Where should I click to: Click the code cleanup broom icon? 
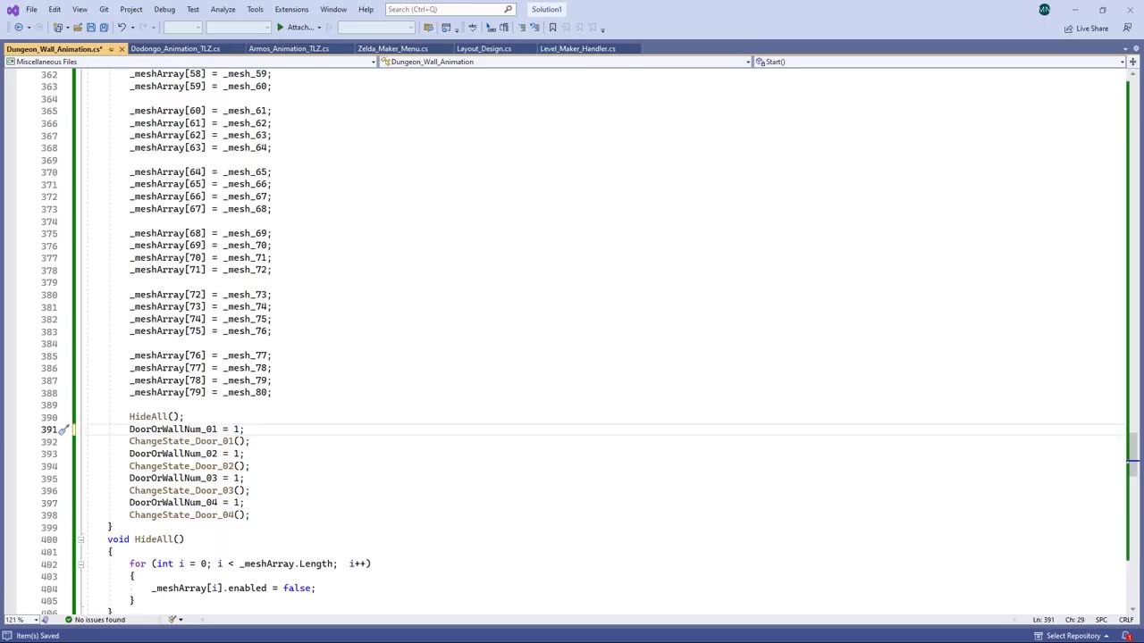tap(172, 620)
